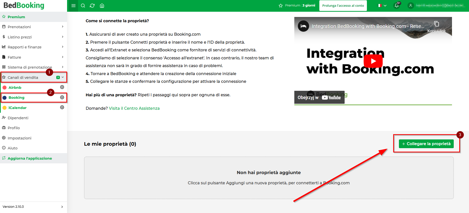469x213 pixels.
Task: Expand the Listino prezzi menu
Action: click(x=34, y=37)
